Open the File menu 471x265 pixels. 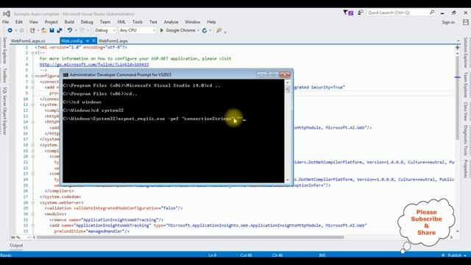5,22
